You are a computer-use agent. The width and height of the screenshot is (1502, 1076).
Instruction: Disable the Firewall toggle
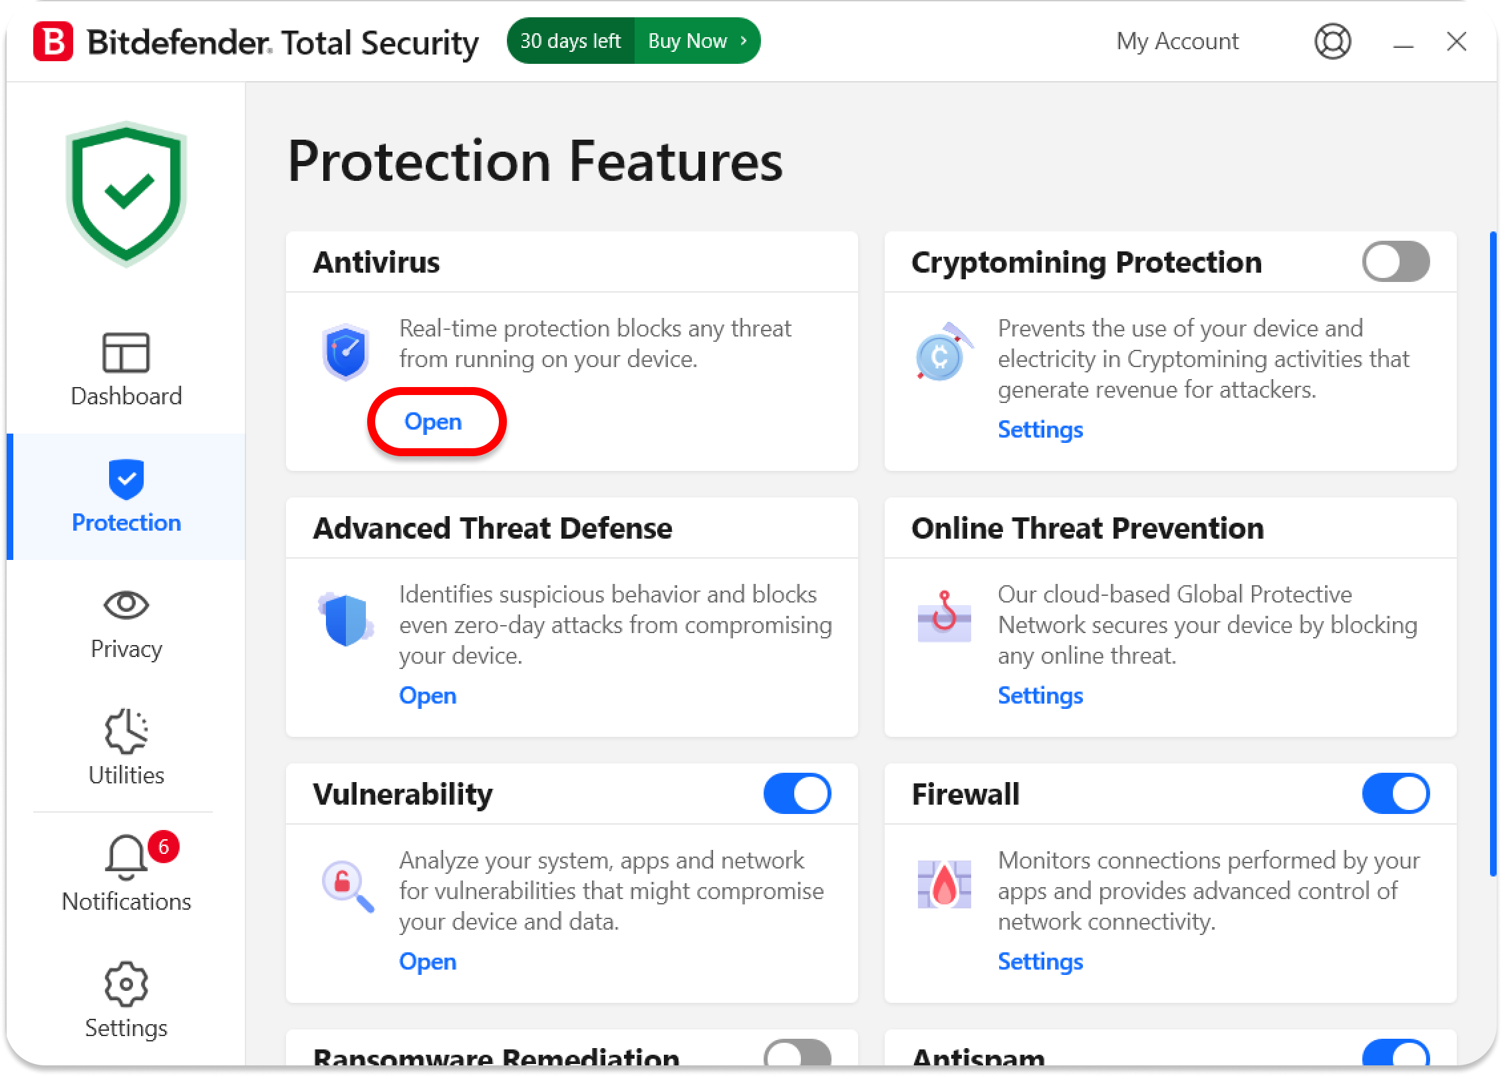pos(1396,793)
